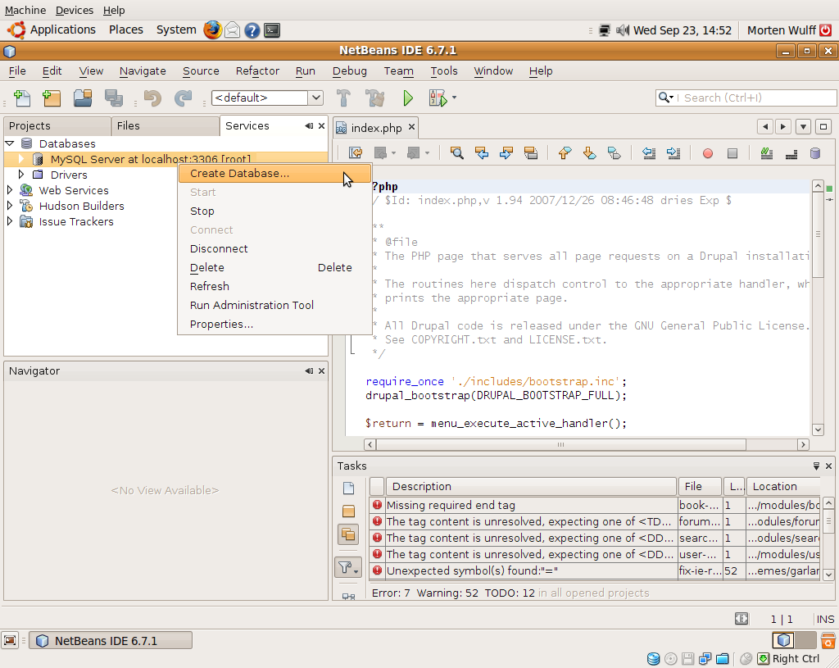Screen dimensions: 839x668
Task: Focus the Search (Ctrl+I) field
Action: pyautogui.click(x=746, y=98)
